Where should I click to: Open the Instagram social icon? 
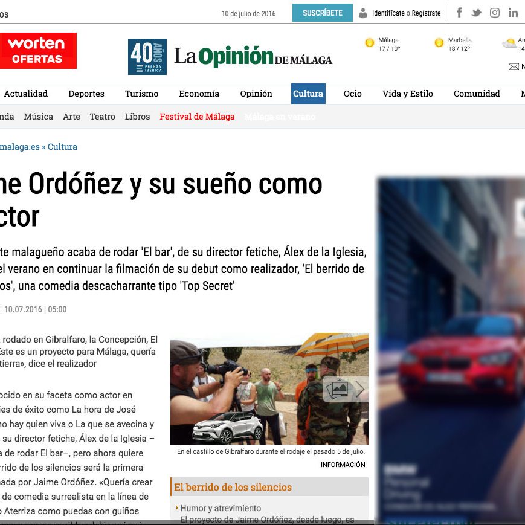[x=495, y=13]
